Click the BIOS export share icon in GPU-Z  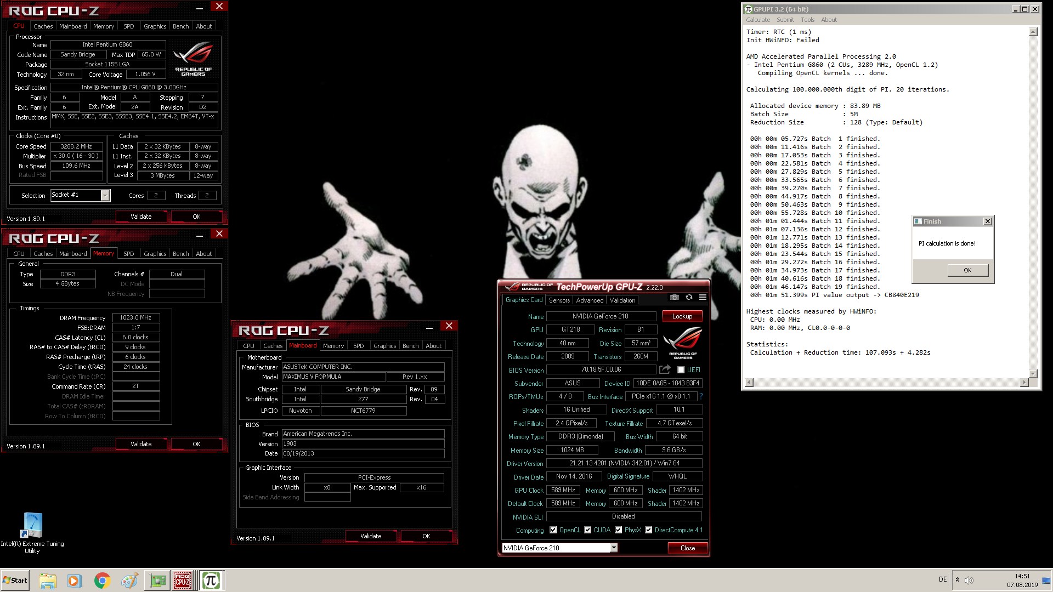tap(665, 369)
